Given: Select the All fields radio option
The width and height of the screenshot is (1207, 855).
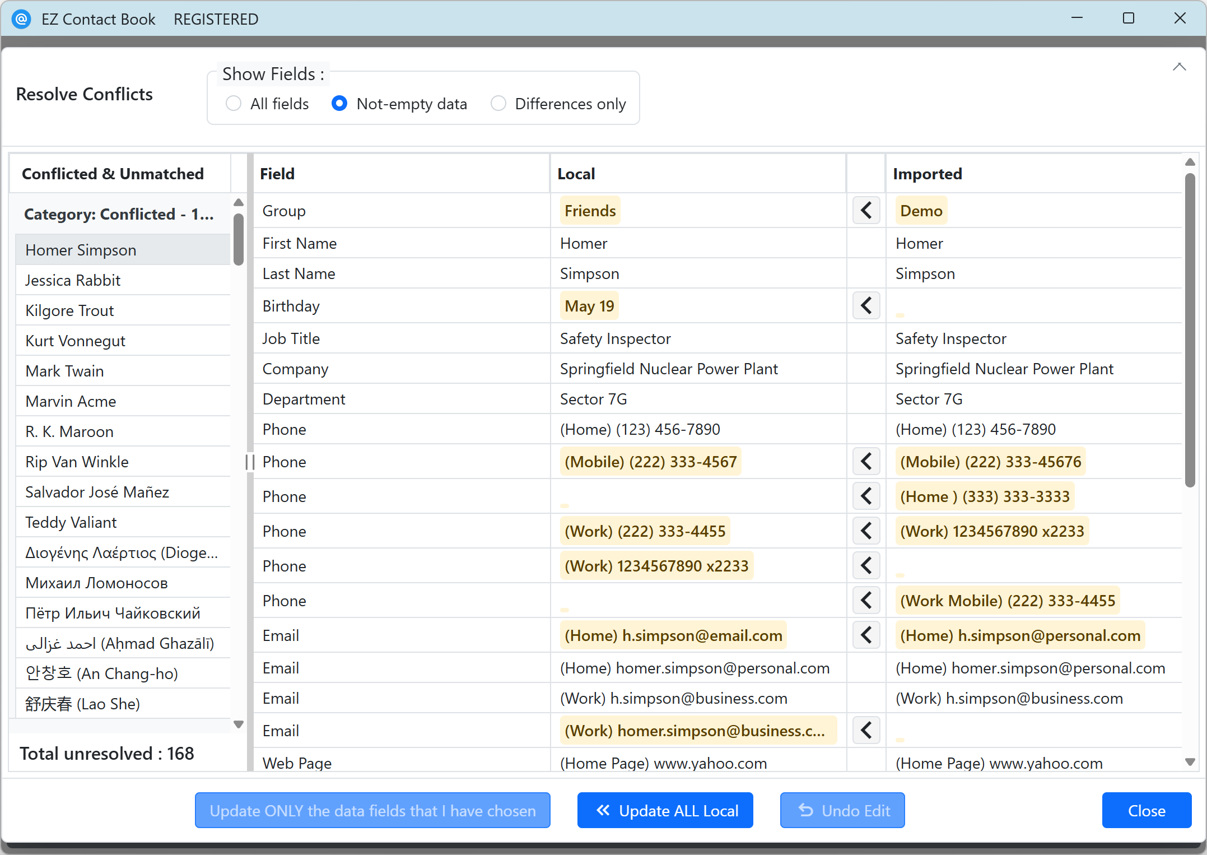Looking at the screenshot, I should (234, 104).
